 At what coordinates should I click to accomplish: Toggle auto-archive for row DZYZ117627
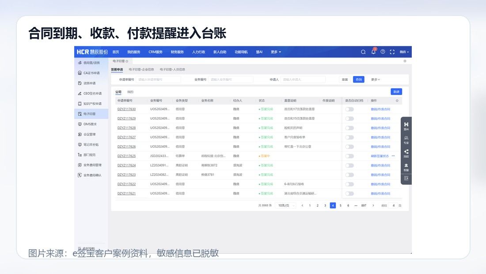349,137
